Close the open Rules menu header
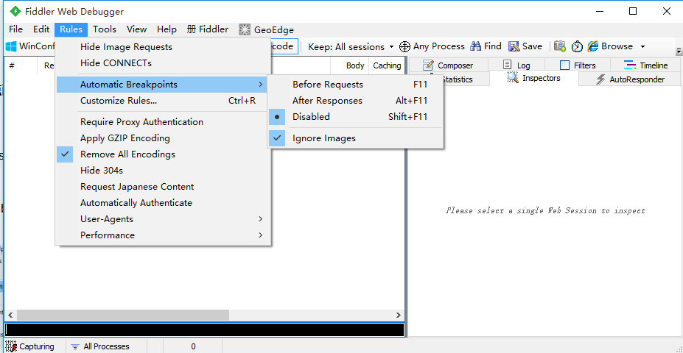 [71, 29]
